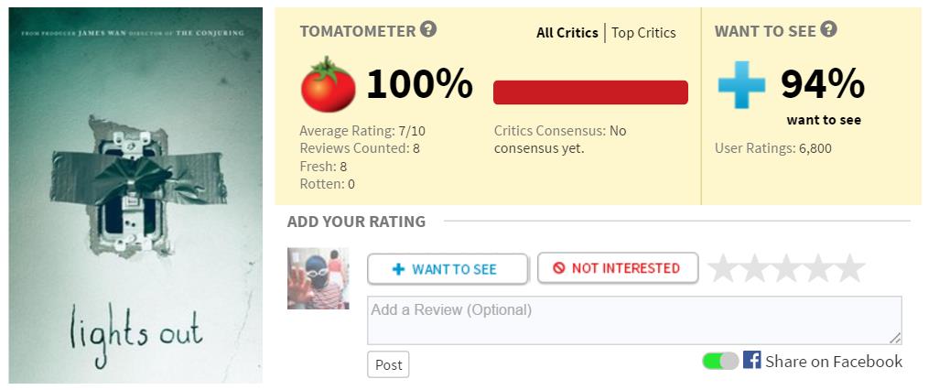Open the Lights Out movie poster

coord(135,195)
